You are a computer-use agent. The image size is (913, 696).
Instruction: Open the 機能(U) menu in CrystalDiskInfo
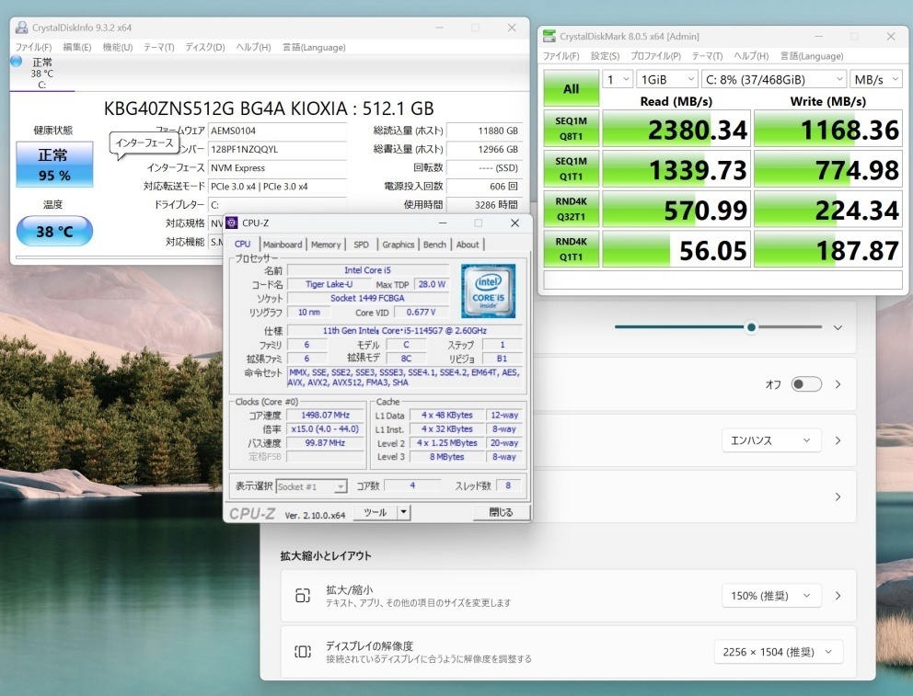tap(118, 47)
